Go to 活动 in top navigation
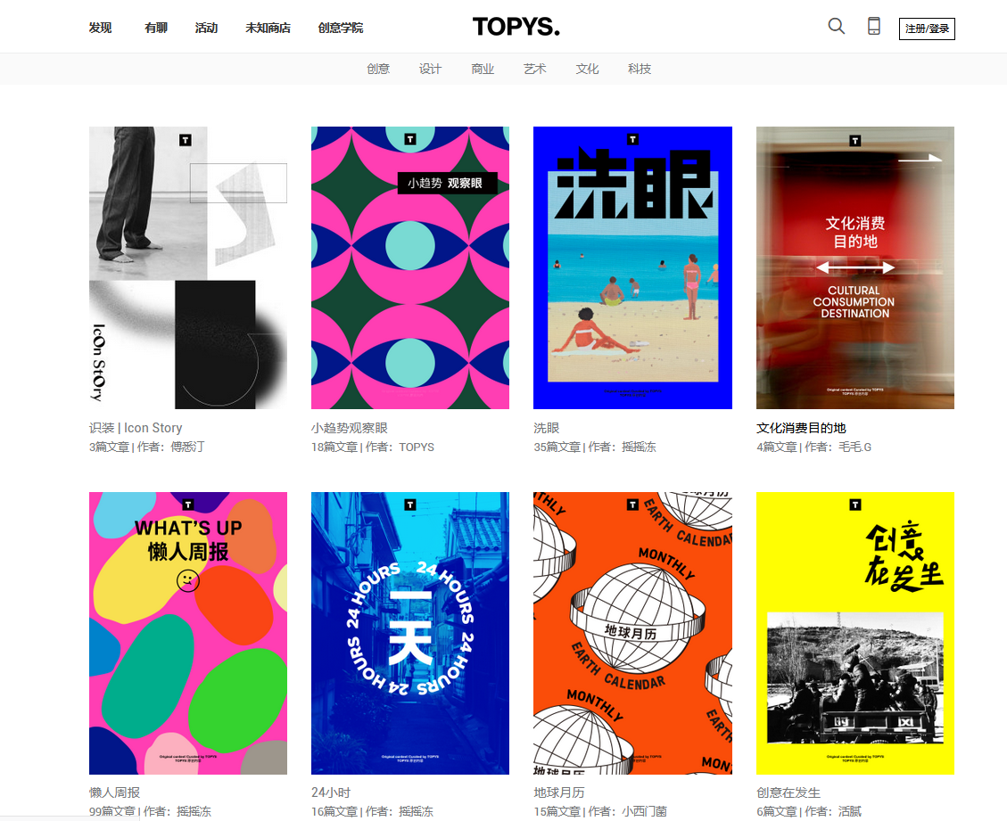 pos(207,28)
